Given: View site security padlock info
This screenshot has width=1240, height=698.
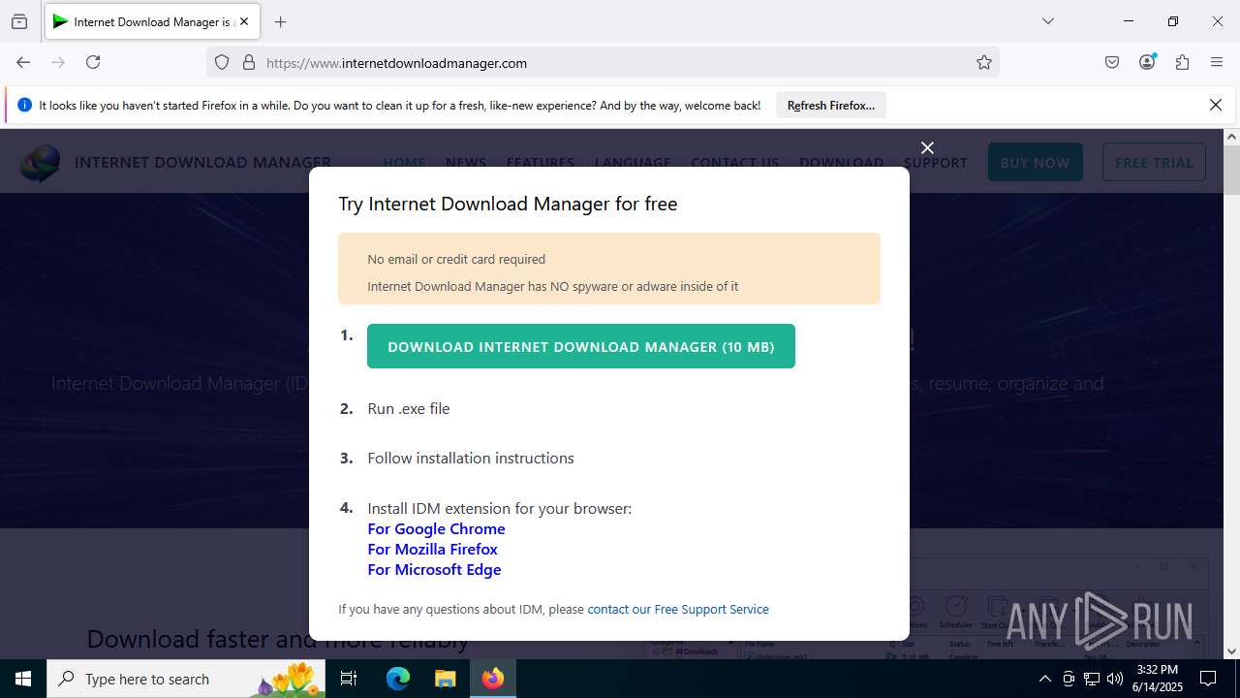Looking at the screenshot, I should (249, 62).
